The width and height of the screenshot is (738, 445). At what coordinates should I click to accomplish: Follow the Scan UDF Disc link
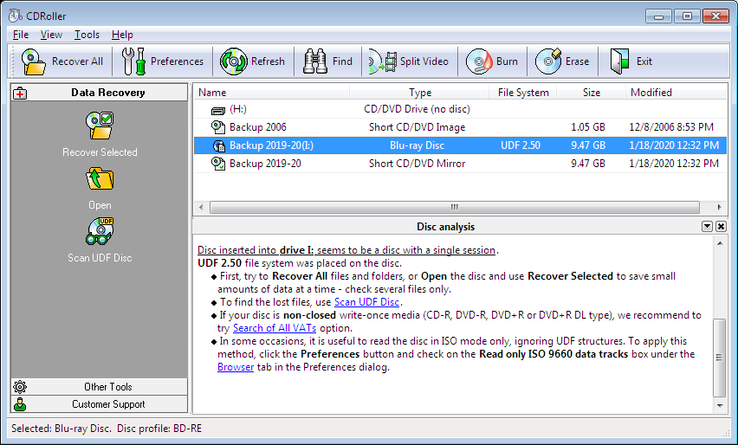coord(366,302)
